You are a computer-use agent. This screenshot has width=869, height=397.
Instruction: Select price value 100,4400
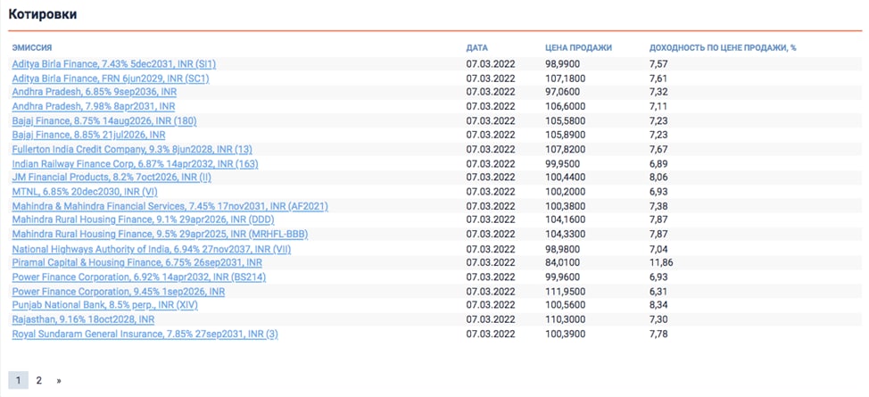(x=566, y=178)
